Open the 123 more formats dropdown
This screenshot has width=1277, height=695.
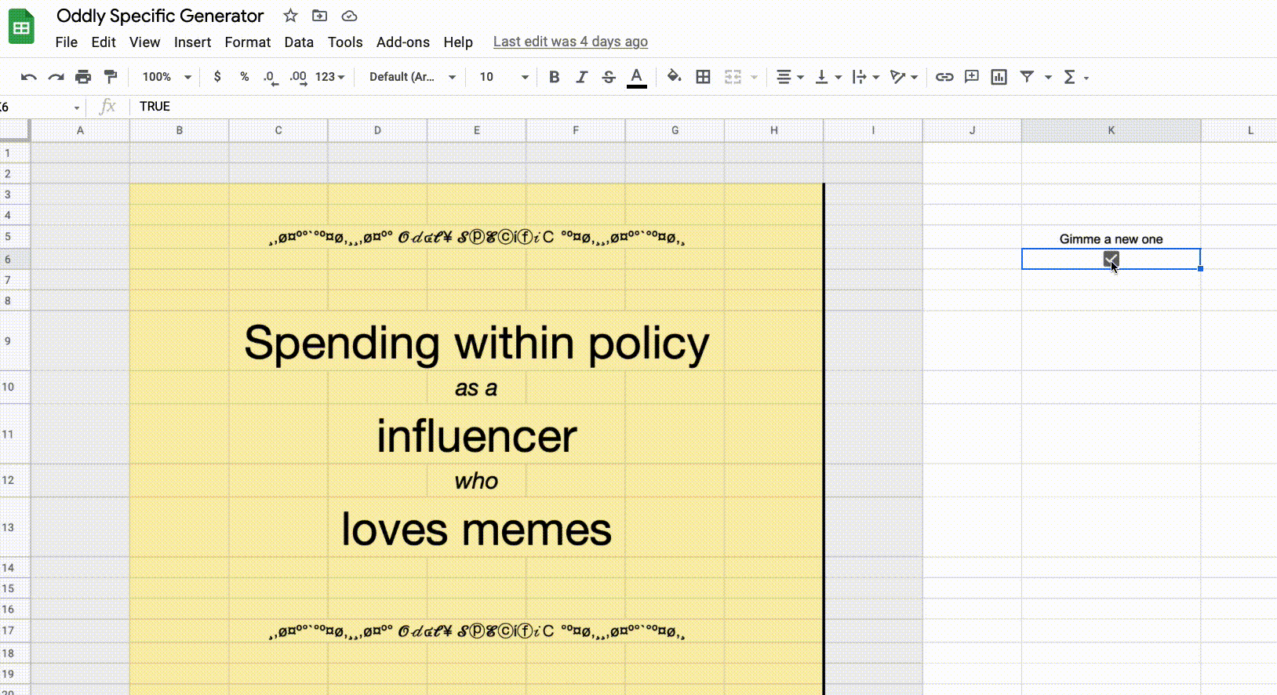coord(330,77)
